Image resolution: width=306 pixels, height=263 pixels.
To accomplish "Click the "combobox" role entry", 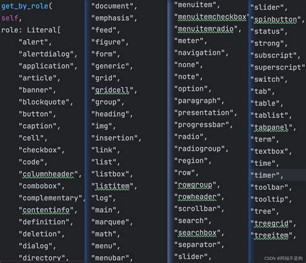I will pyautogui.click(x=40, y=186).
